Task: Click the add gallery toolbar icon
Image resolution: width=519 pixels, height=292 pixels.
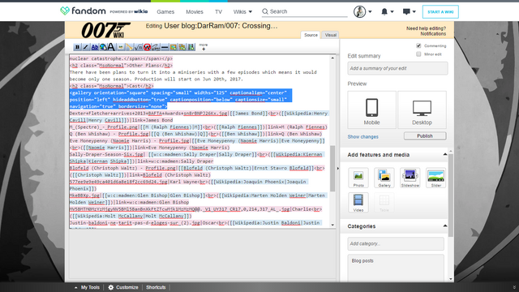Action: pyautogui.click(x=182, y=47)
